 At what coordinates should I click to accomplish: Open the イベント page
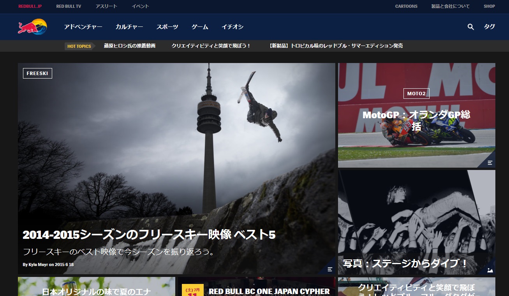coord(140,6)
